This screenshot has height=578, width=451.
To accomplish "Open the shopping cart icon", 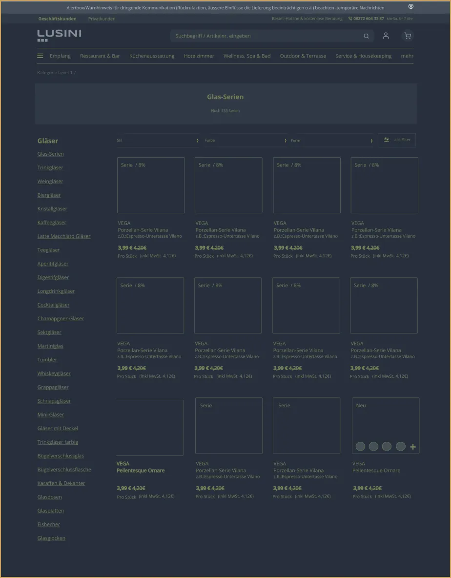I will [408, 36].
